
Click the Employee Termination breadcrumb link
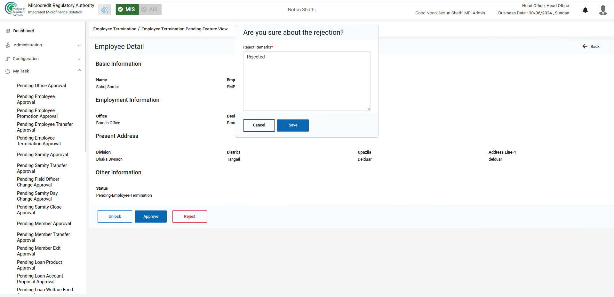[x=115, y=29]
